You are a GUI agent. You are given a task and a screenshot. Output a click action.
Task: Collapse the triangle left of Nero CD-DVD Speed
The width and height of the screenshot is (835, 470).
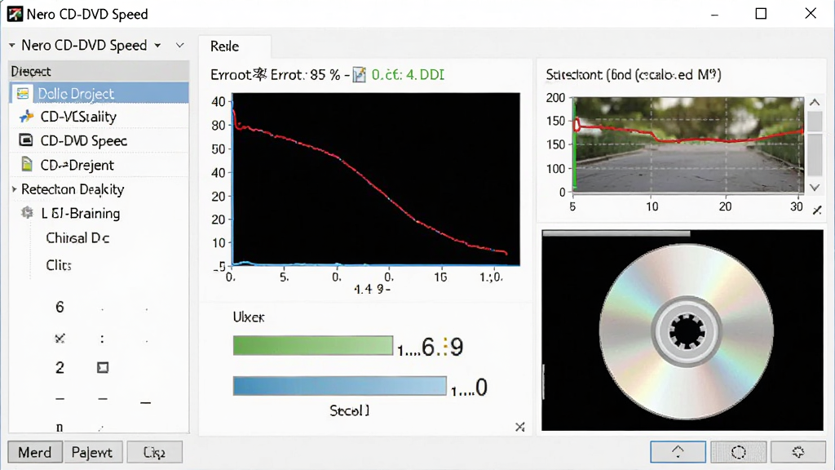click(x=11, y=46)
